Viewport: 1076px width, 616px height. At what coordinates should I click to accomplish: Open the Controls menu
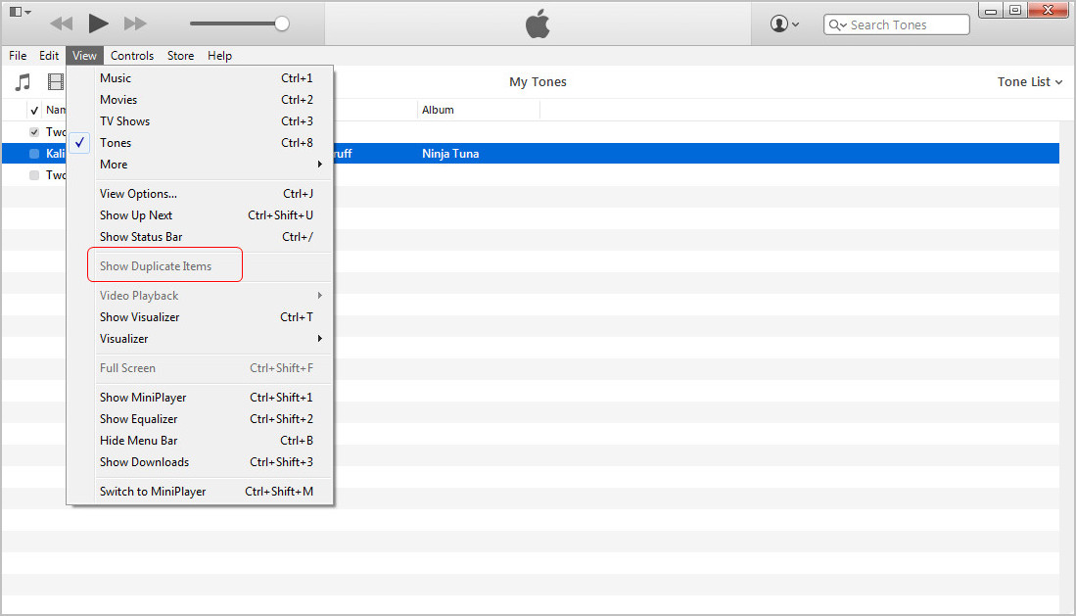point(132,56)
